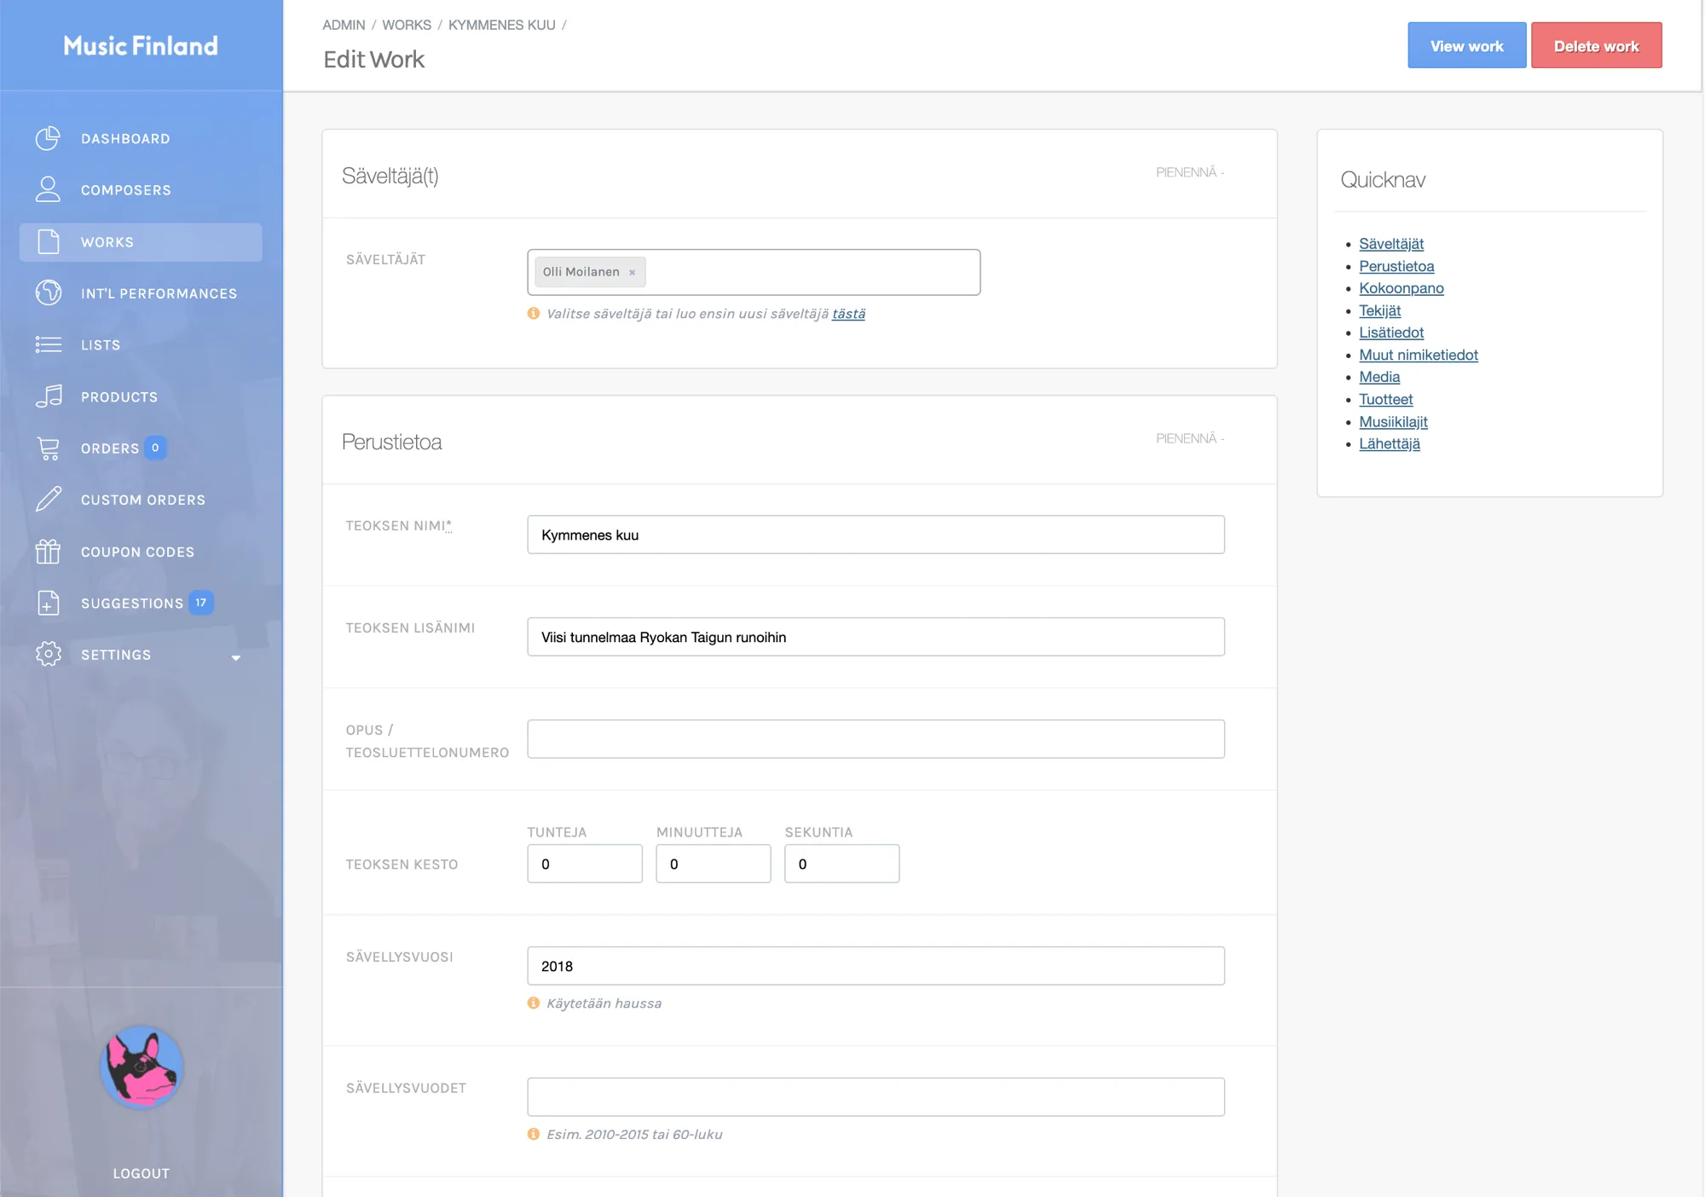Open Coupon Codes menu item
This screenshot has width=1705, height=1197.
click(x=141, y=552)
